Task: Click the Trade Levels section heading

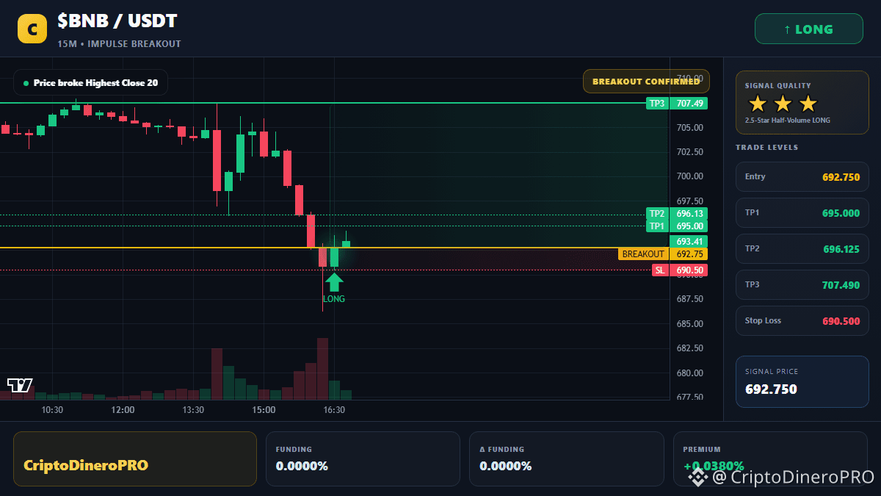Action: click(x=766, y=148)
